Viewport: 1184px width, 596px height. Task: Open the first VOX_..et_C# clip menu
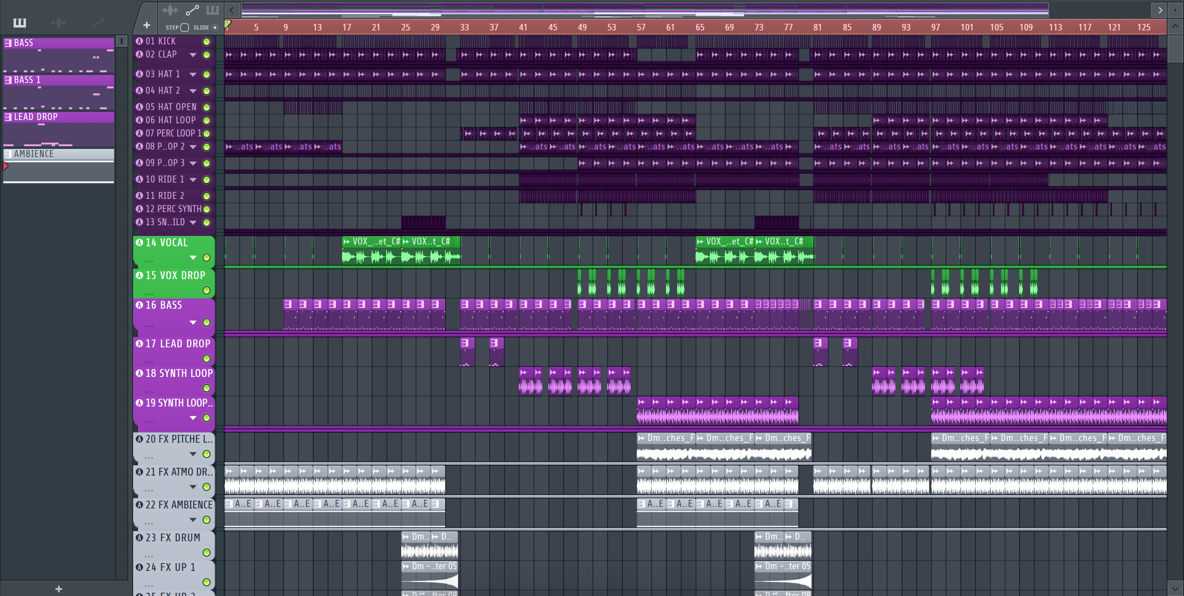click(347, 241)
